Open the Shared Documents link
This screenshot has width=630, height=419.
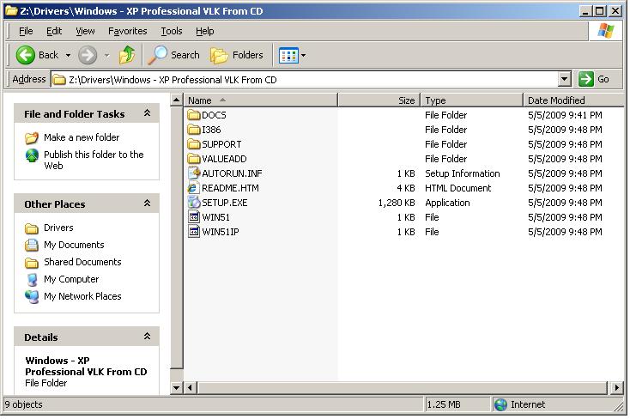pos(82,262)
